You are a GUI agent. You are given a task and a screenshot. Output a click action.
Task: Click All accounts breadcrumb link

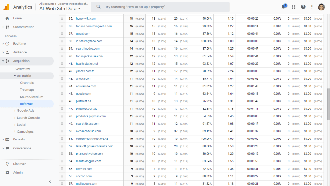(47, 4)
